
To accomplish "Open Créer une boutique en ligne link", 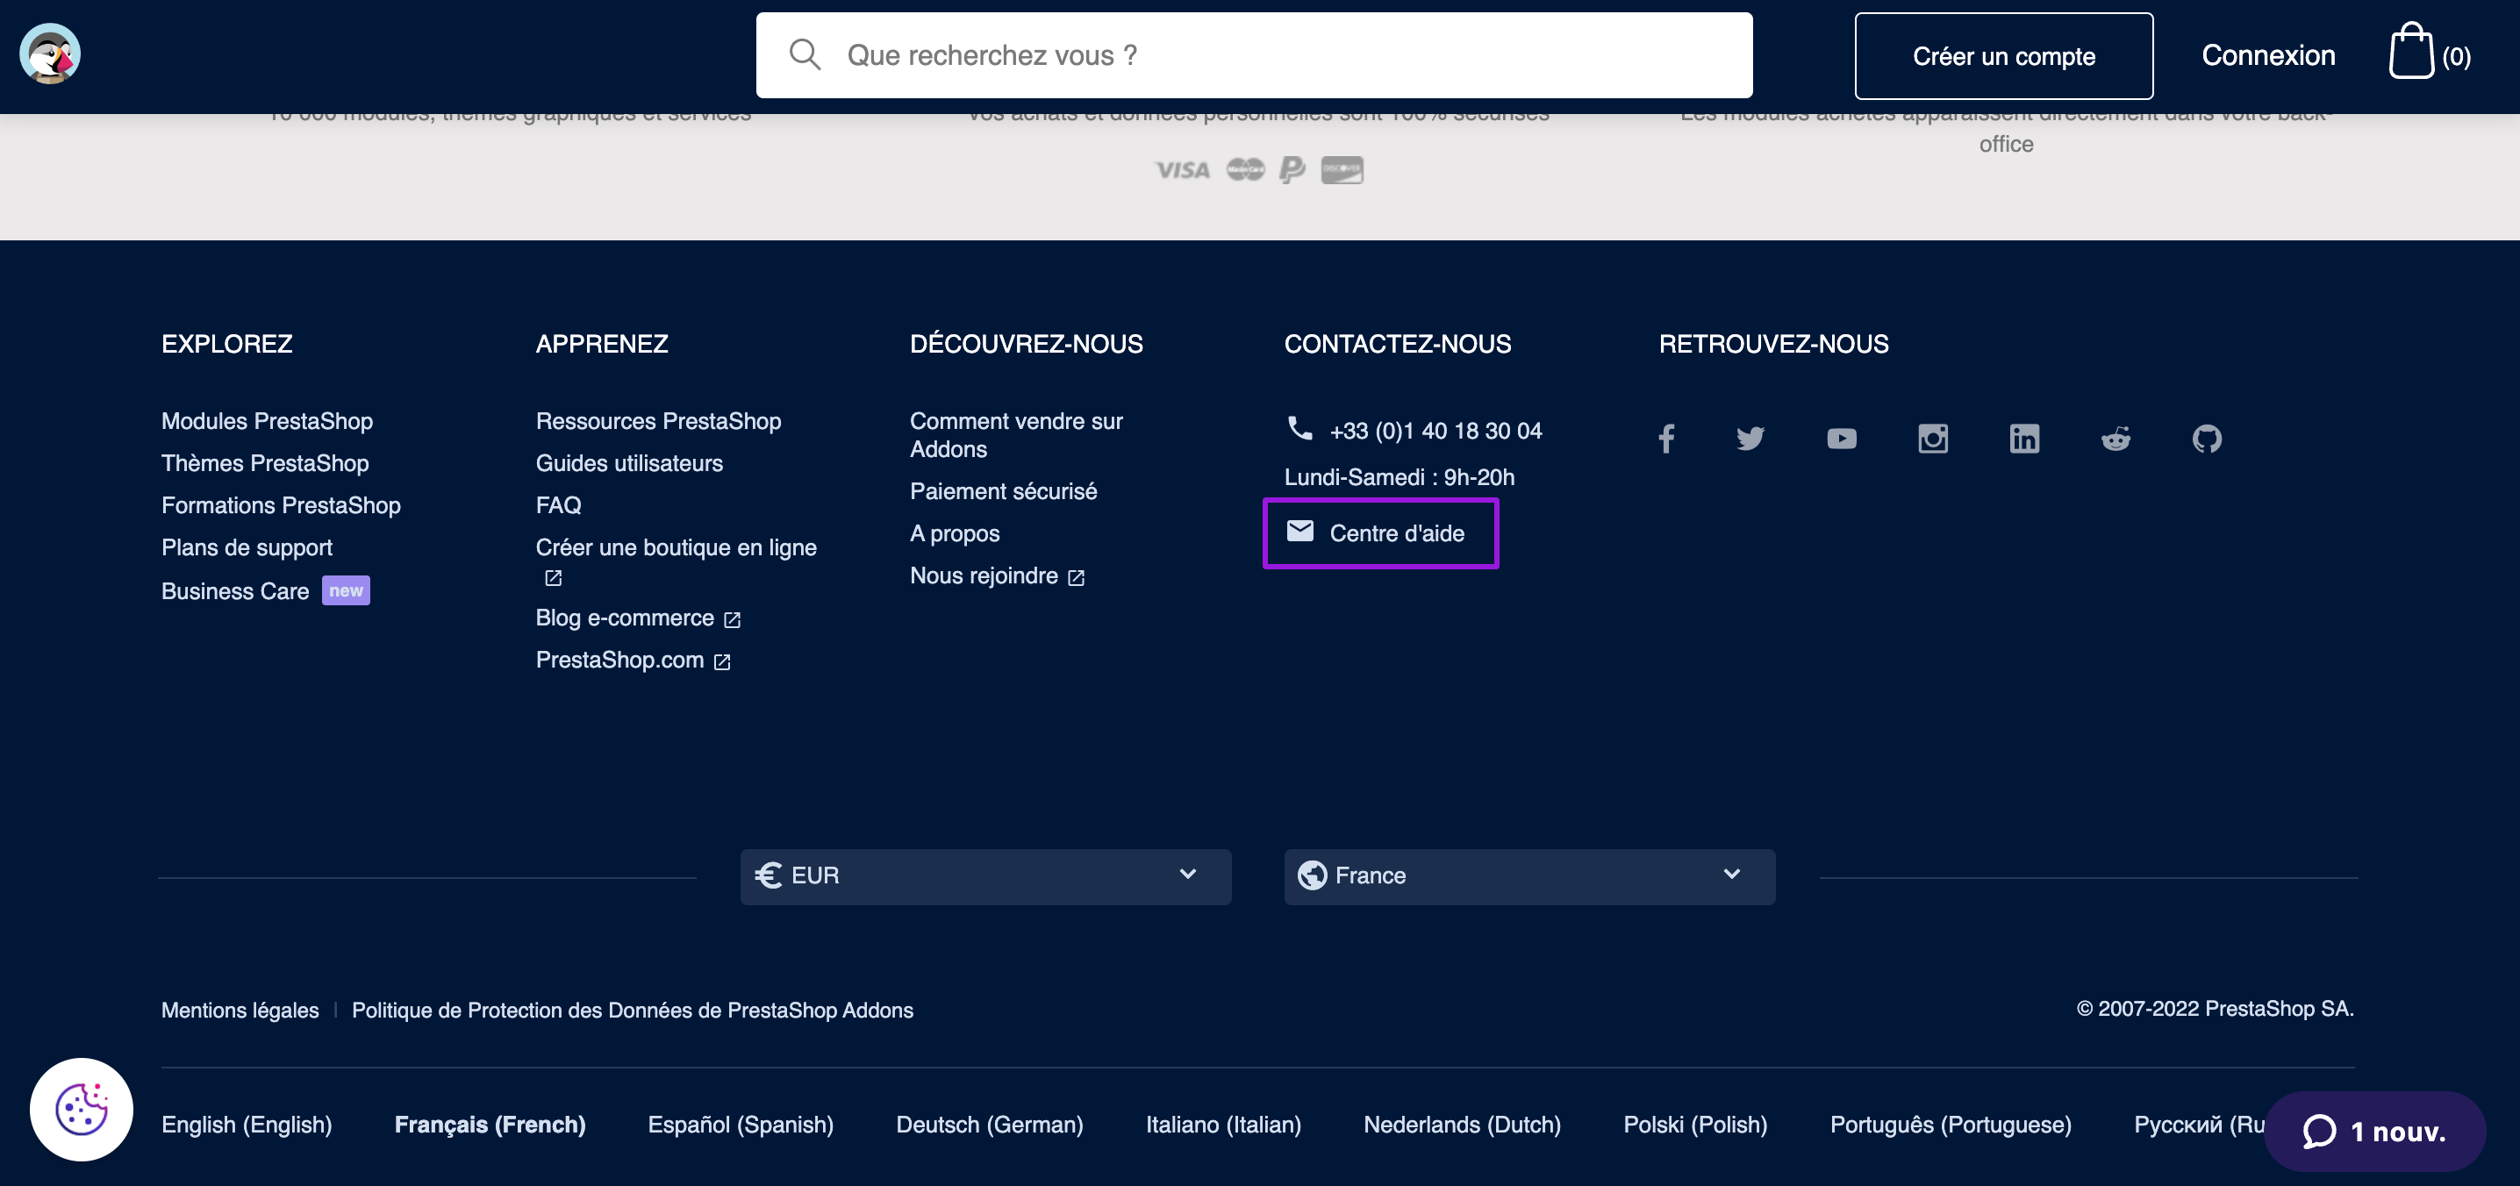I will coord(676,547).
